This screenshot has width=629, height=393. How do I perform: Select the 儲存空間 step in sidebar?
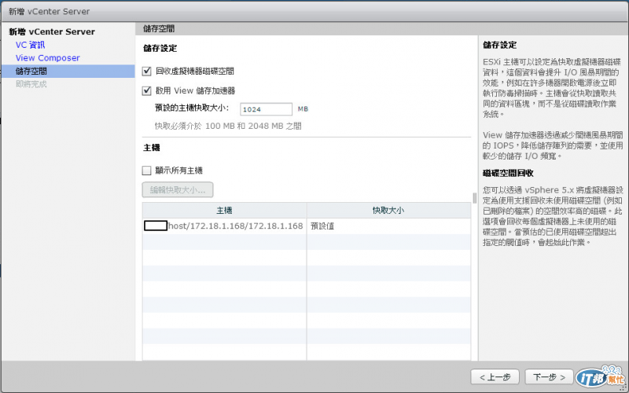(68, 71)
